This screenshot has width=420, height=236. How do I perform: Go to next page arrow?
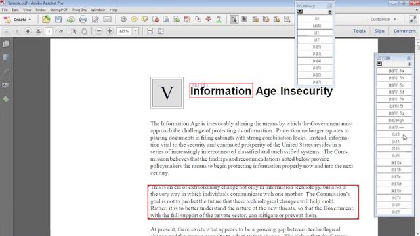coord(28,31)
